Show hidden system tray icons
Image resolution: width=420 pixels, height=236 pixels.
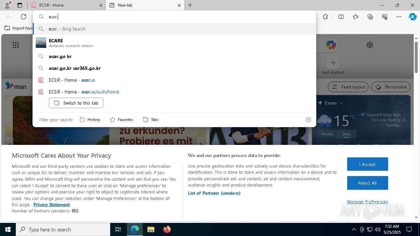click(x=354, y=229)
